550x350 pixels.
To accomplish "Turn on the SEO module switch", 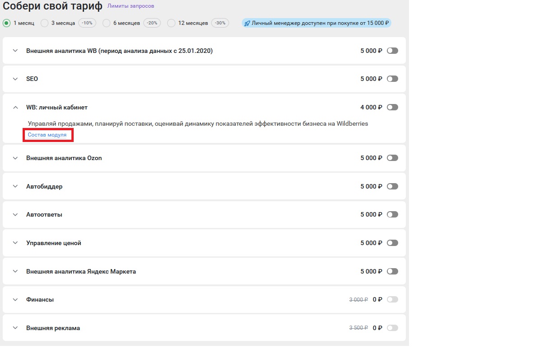I will tap(392, 79).
